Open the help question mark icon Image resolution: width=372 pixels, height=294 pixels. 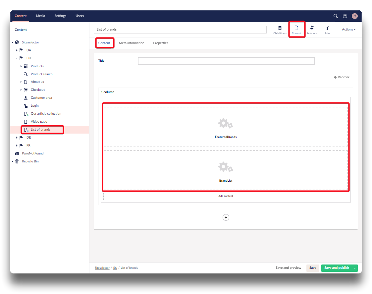coord(345,16)
